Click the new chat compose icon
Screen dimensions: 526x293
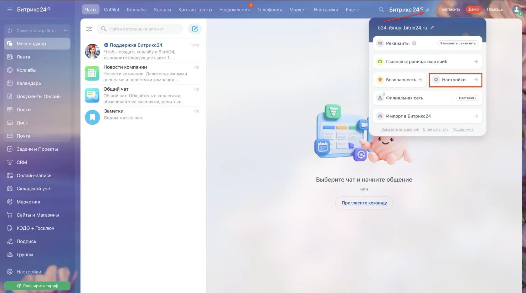195,29
